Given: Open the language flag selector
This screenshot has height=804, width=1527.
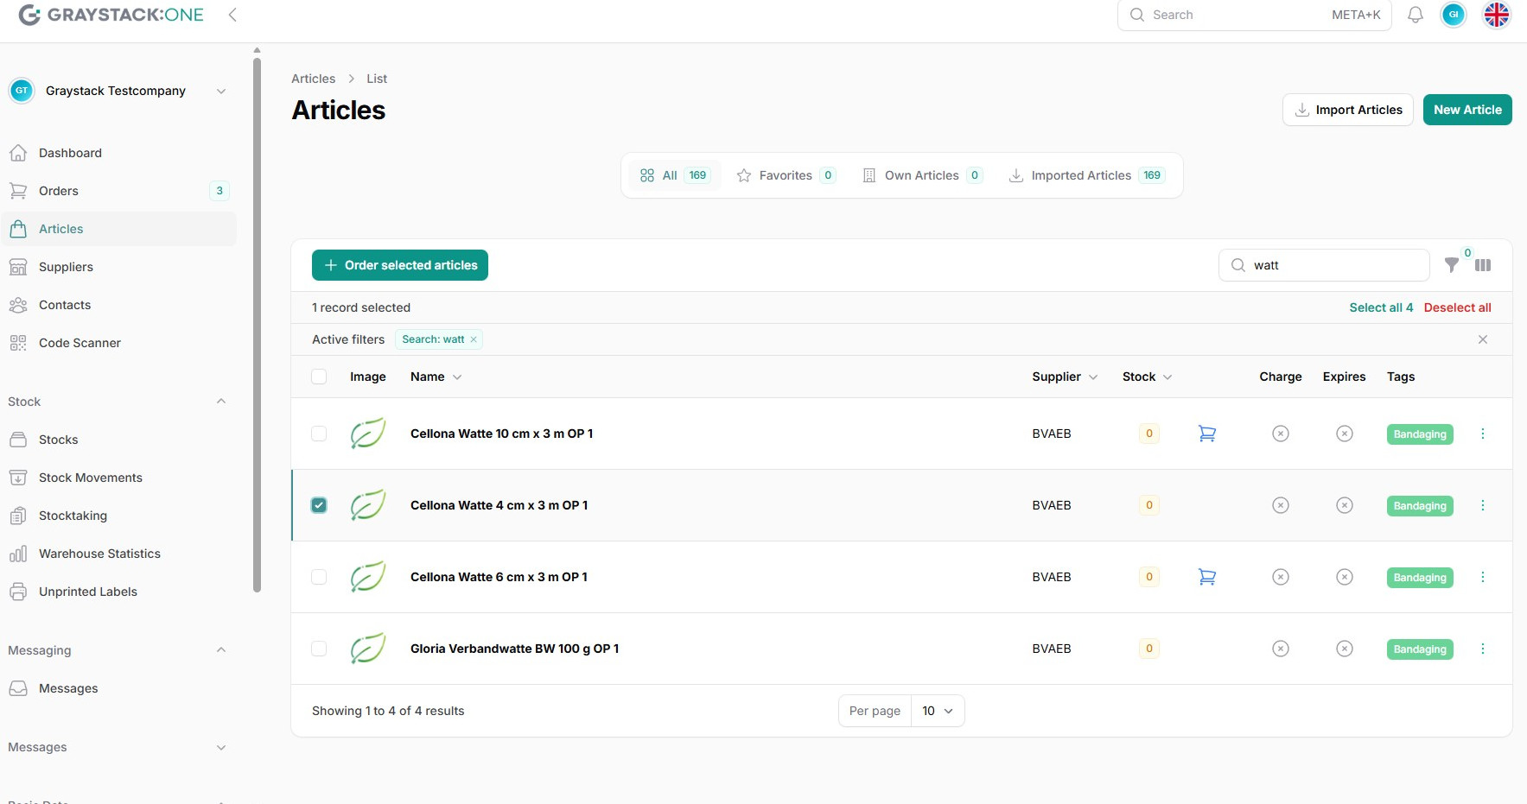Looking at the screenshot, I should [x=1497, y=15].
